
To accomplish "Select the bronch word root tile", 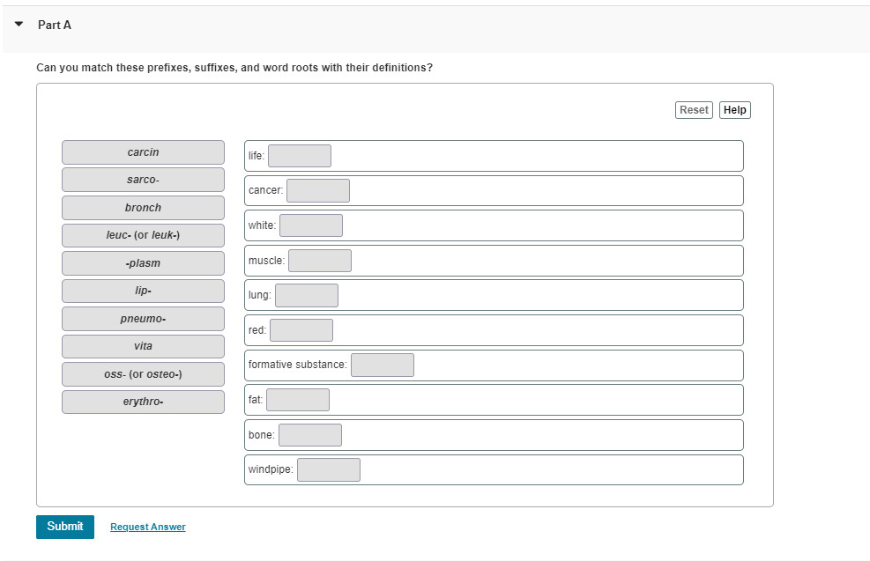I will tap(143, 207).
